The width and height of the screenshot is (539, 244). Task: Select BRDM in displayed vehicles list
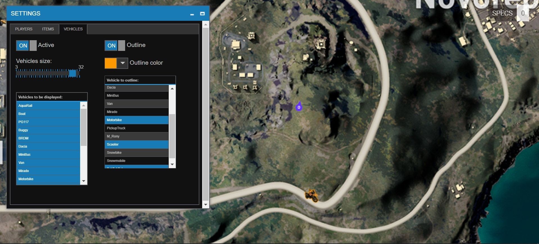48,138
